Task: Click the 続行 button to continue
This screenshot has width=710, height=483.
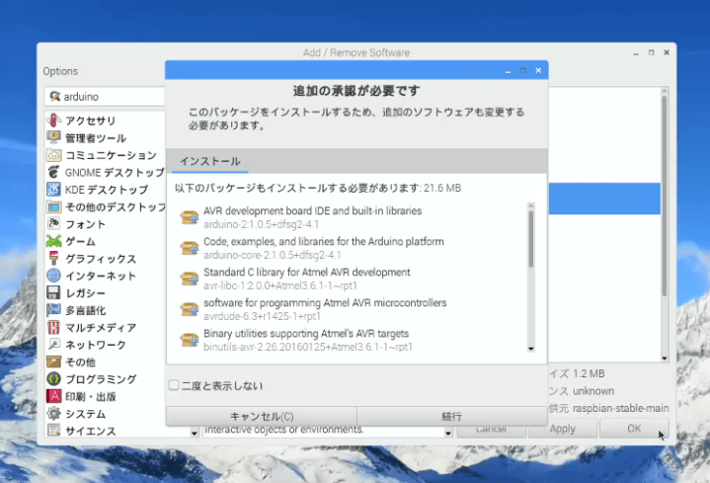Action: pyautogui.click(x=452, y=416)
